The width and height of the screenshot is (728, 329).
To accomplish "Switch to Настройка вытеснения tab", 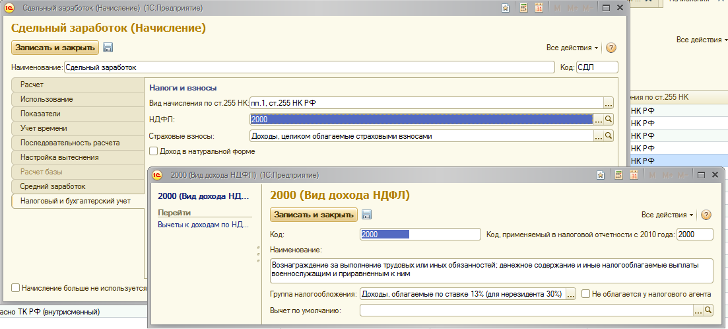I will click(x=77, y=157).
